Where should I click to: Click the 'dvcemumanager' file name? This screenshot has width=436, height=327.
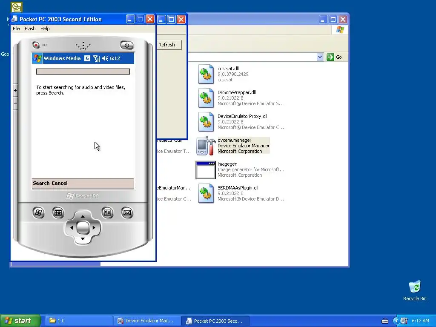(x=235, y=140)
